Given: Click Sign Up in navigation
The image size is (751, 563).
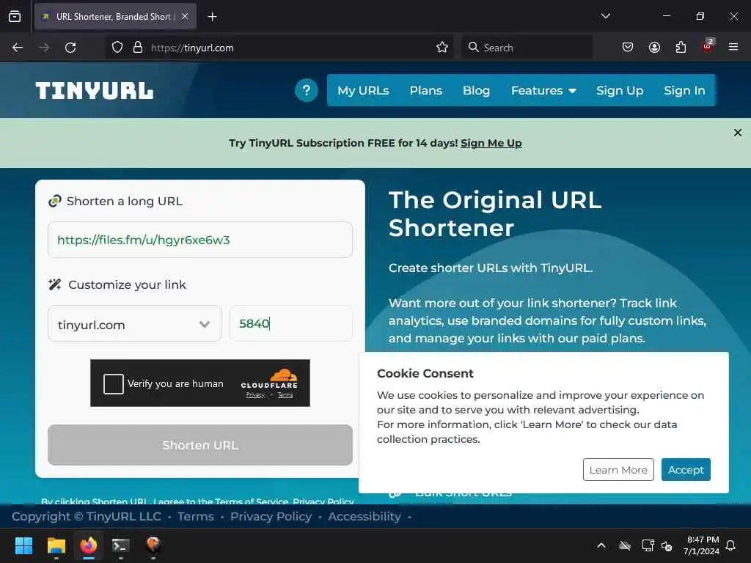Looking at the screenshot, I should click(620, 90).
